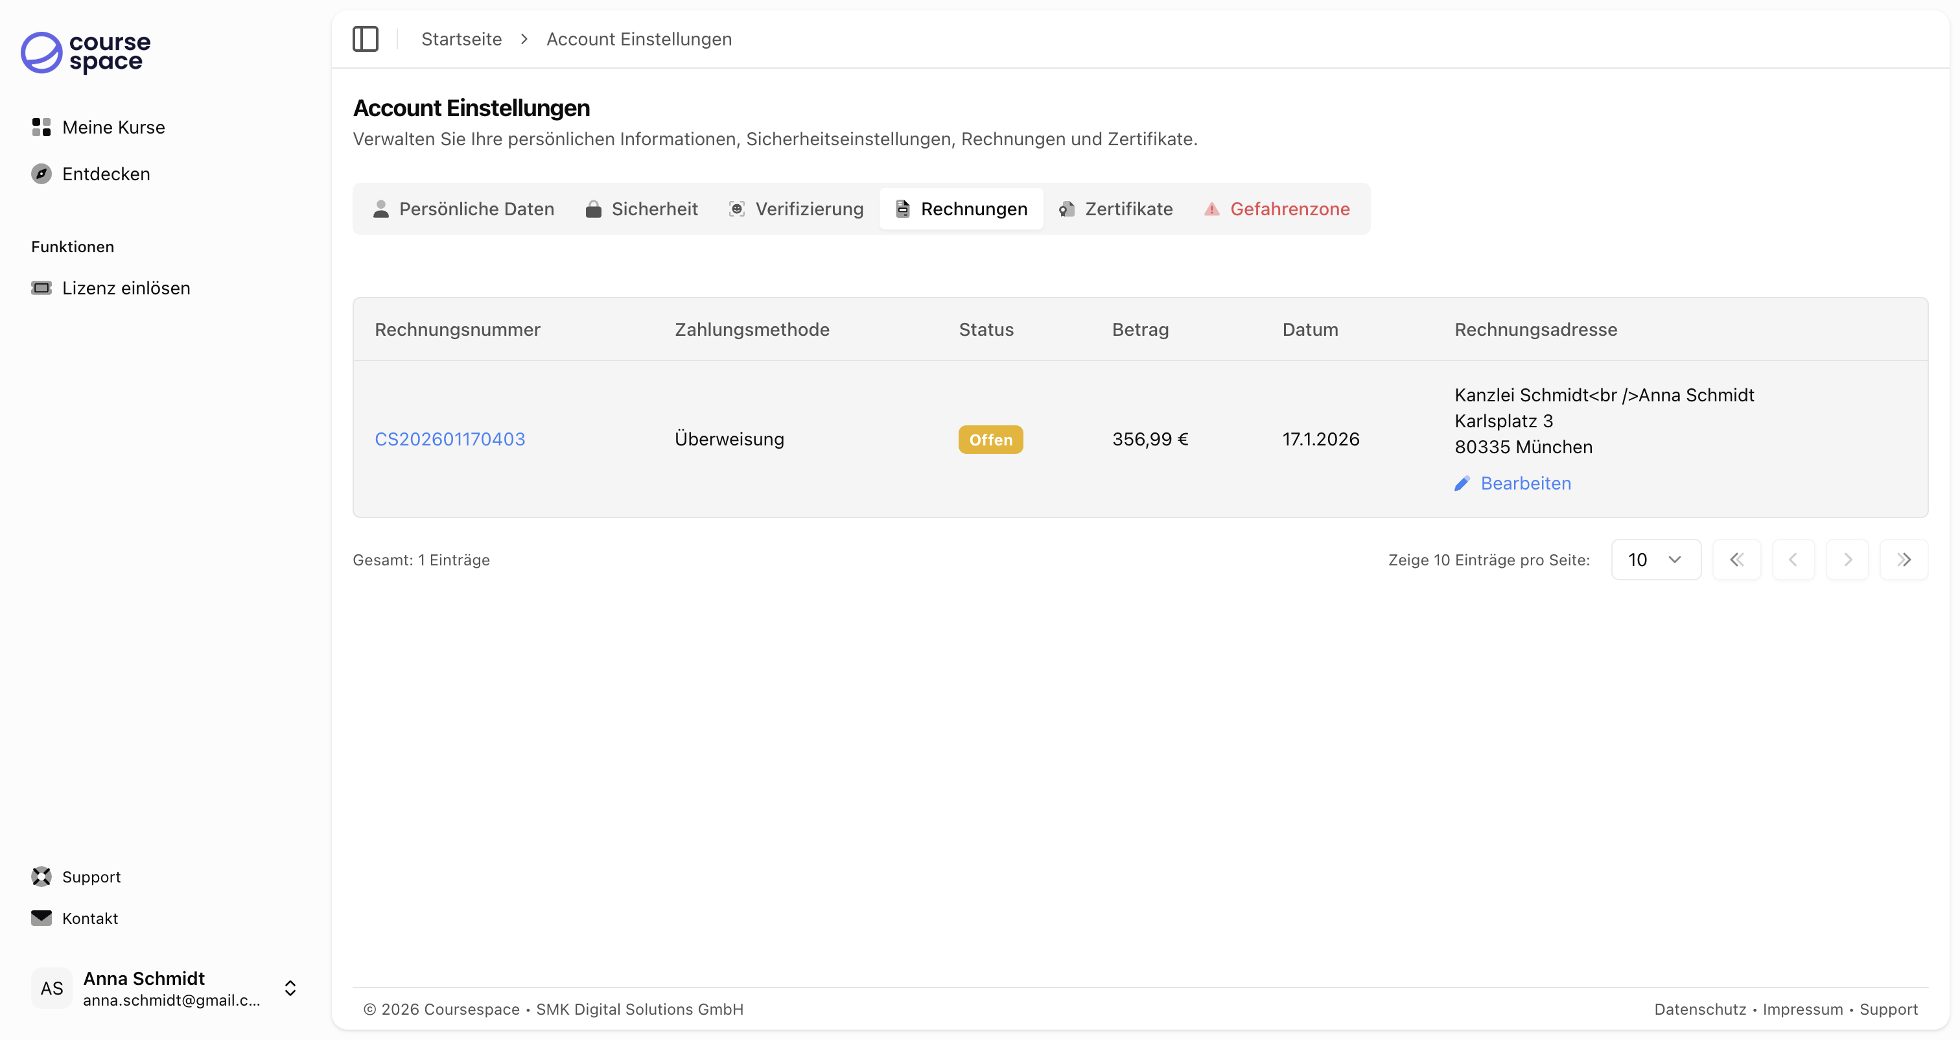Collapse the sidebar using the panel icon
This screenshot has height=1040, width=1960.
(366, 39)
